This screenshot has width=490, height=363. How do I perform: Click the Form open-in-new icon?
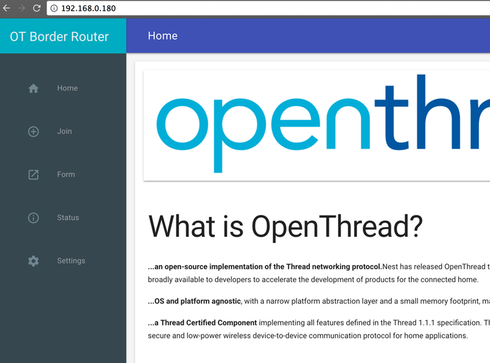(x=34, y=174)
